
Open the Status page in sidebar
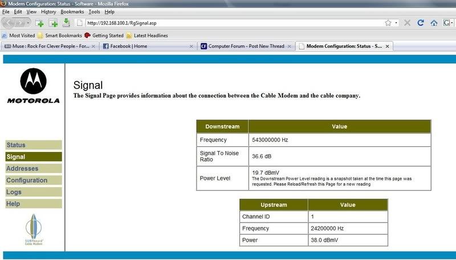click(33, 145)
